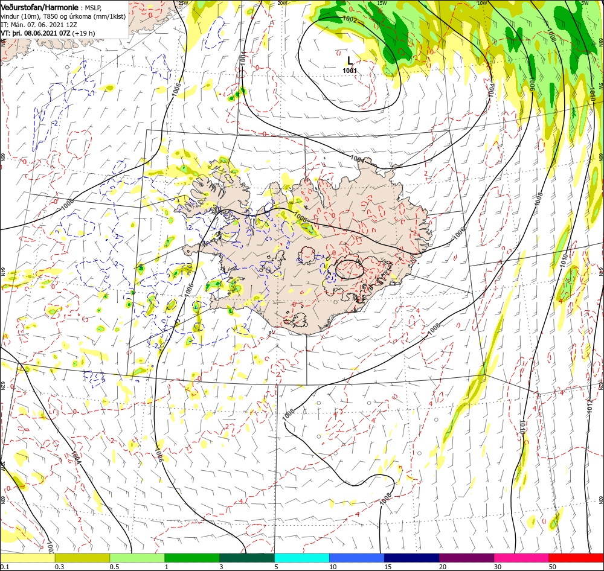Click the 'Veðurstofan/Harmonie' title text

click(x=40, y=7)
